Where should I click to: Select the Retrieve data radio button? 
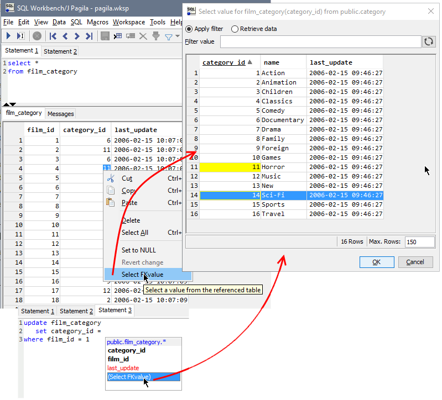pyautogui.click(x=235, y=29)
